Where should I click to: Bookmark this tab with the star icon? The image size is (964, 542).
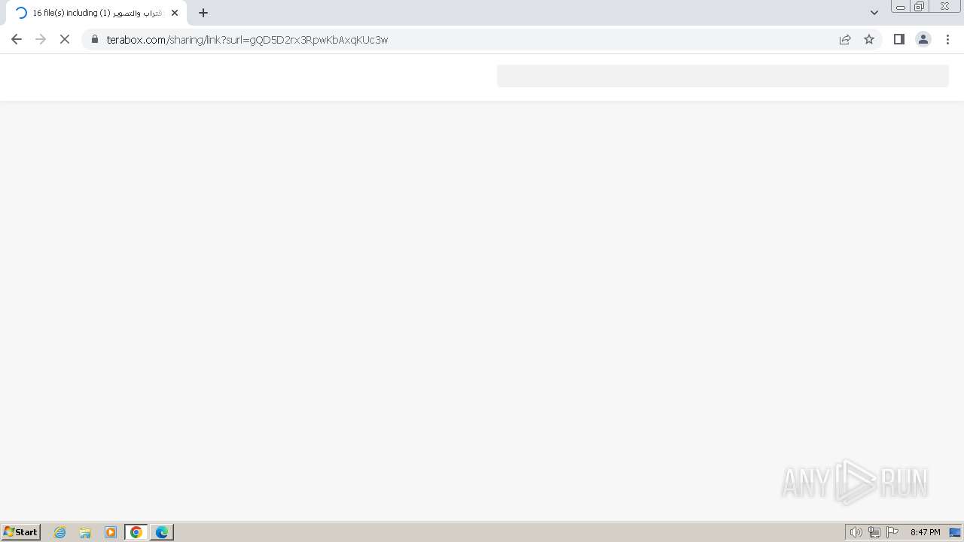click(869, 39)
